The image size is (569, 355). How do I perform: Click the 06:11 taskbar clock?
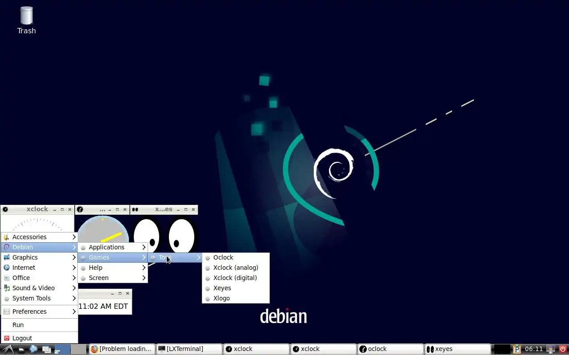pyautogui.click(x=534, y=349)
